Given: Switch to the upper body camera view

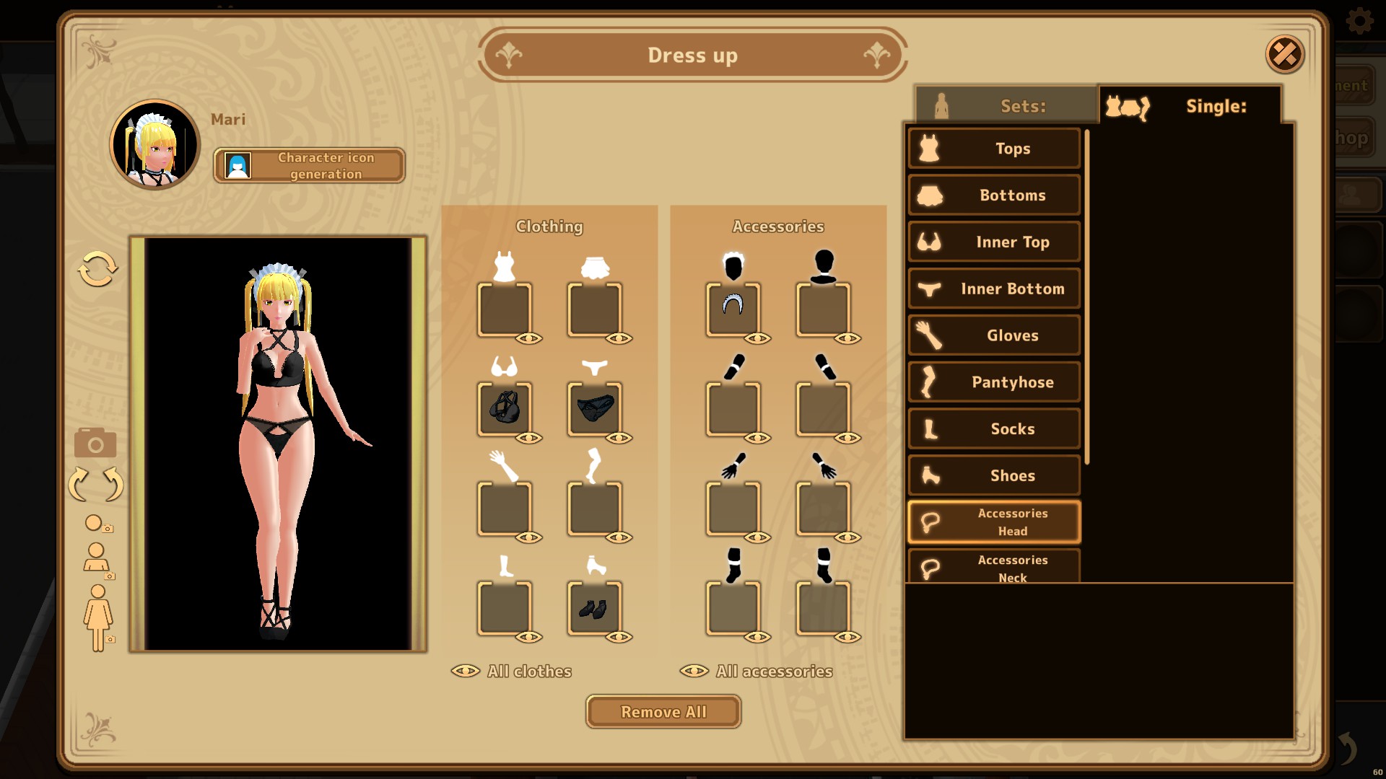Looking at the screenshot, I should (97, 560).
